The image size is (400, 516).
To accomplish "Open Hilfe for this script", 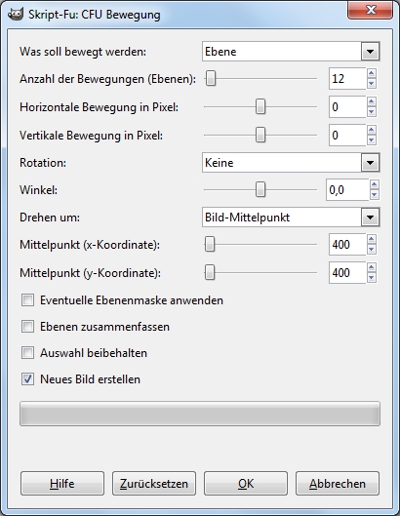I will [62, 484].
